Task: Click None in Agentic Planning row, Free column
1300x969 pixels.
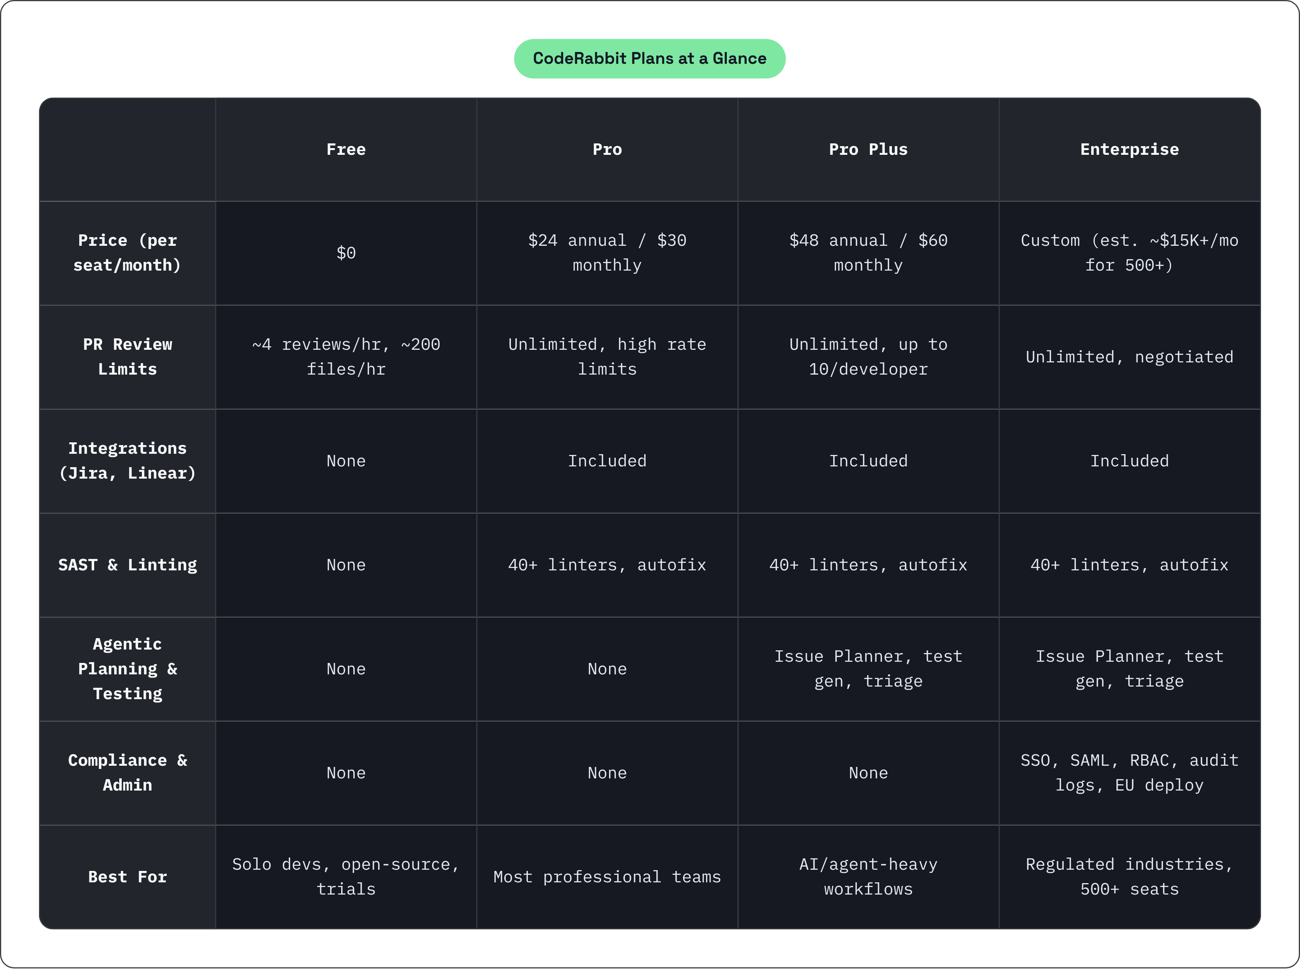Action: 346,669
